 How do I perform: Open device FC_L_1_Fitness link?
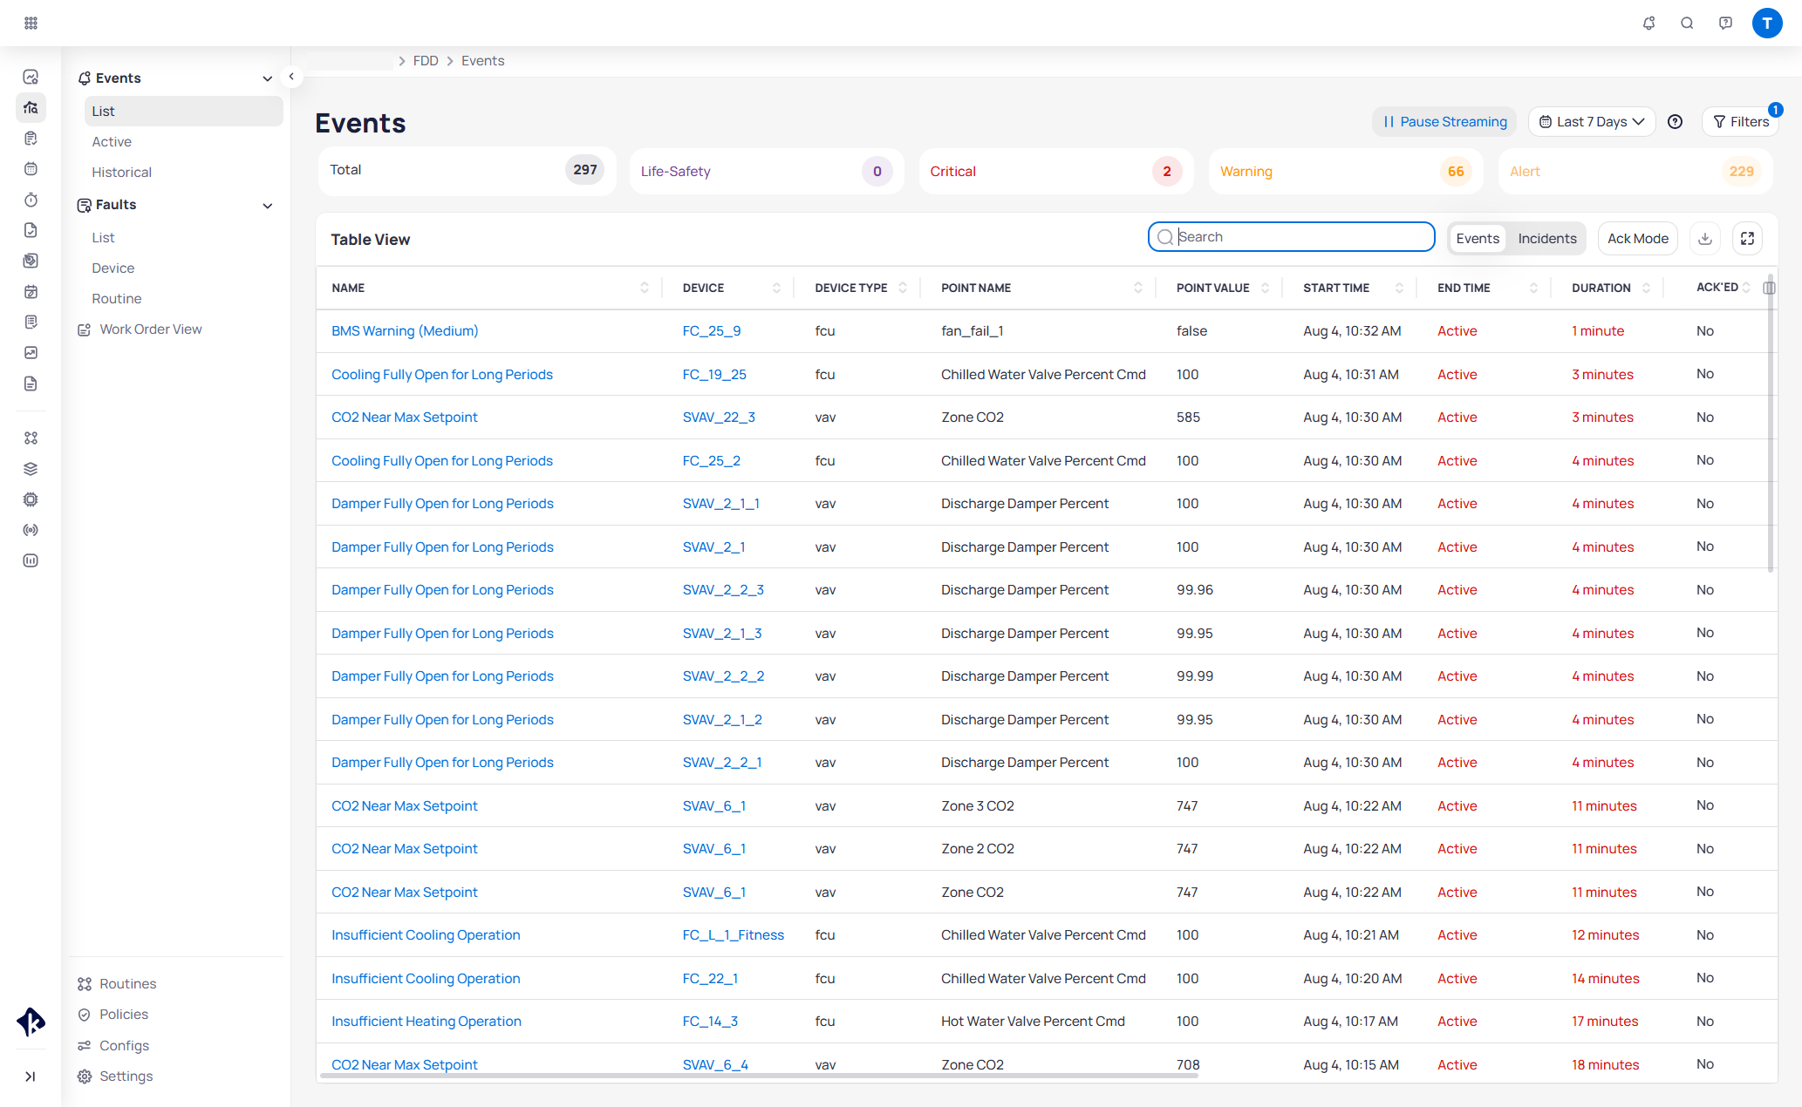click(x=733, y=935)
